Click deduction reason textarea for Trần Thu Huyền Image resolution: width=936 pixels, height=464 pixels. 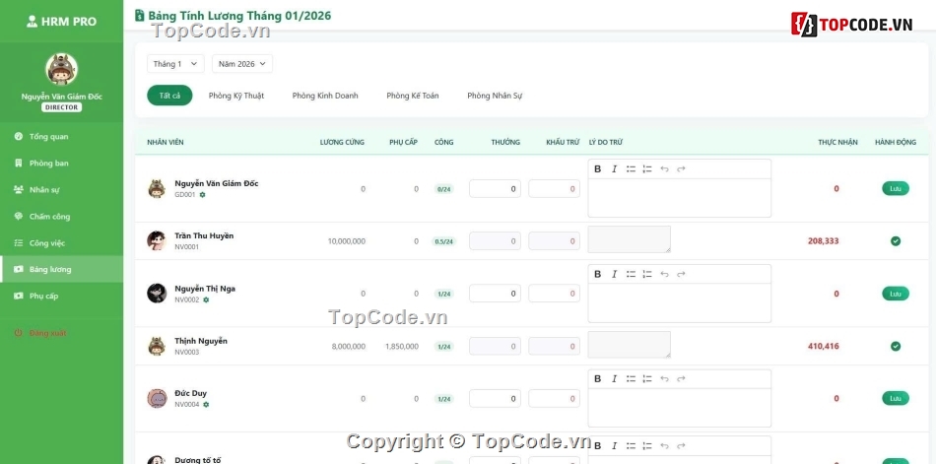[630, 239]
